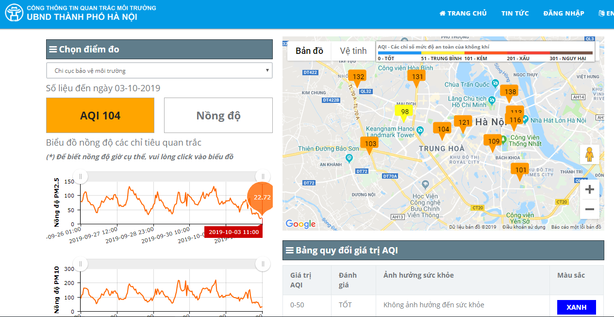Go to Trang chủ home page

click(463, 13)
